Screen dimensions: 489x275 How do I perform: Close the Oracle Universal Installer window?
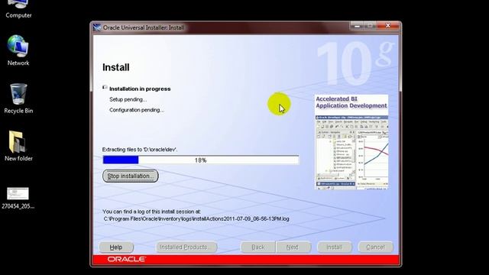pyautogui.click(x=388, y=26)
